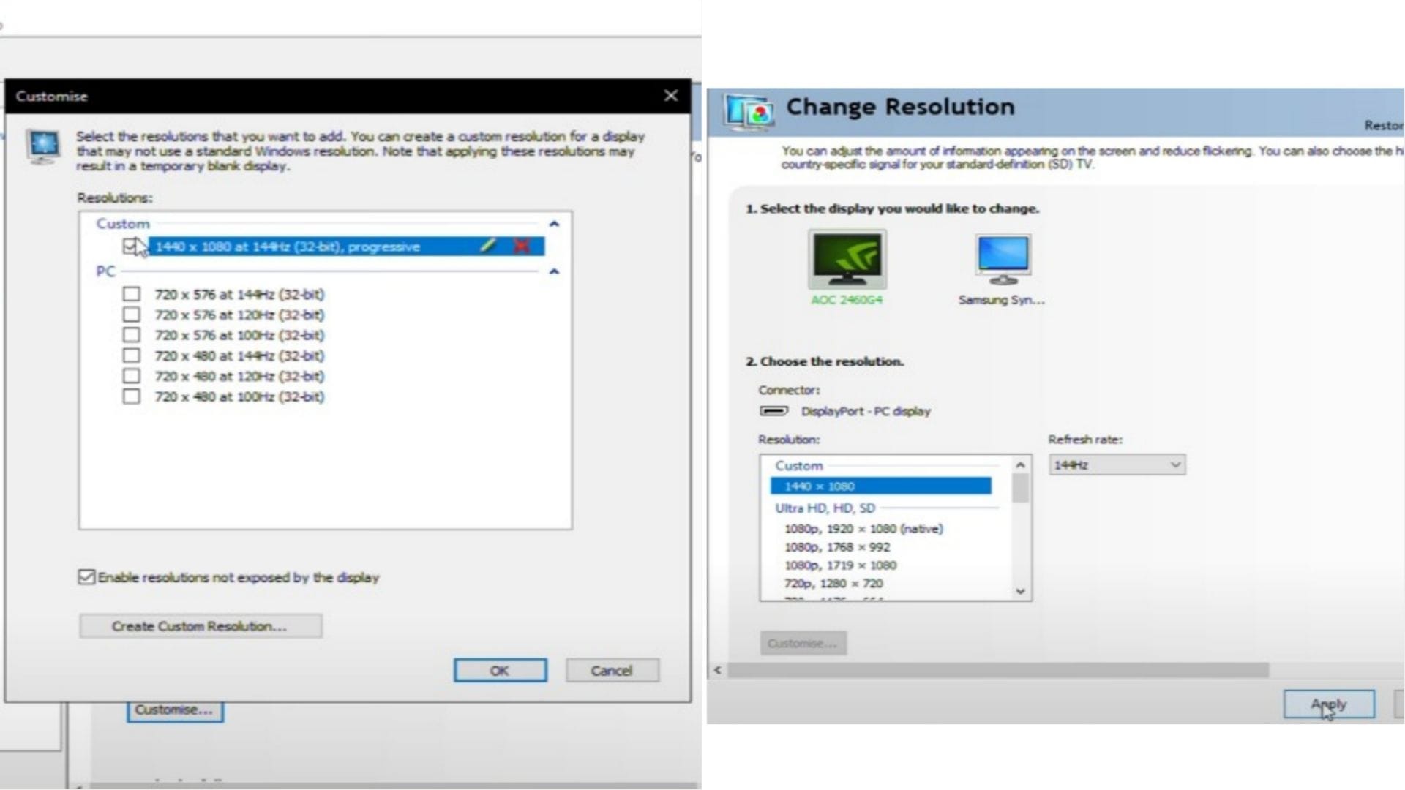Click the OK button in Customise dialog

click(500, 670)
